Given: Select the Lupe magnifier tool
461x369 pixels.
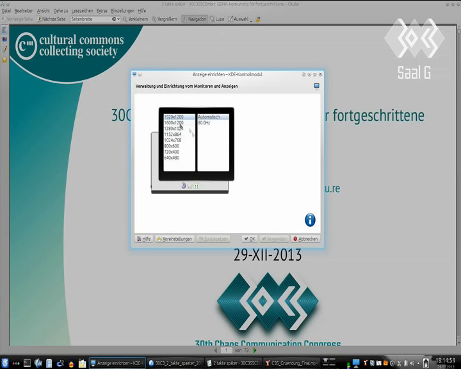Looking at the screenshot, I should point(217,19).
